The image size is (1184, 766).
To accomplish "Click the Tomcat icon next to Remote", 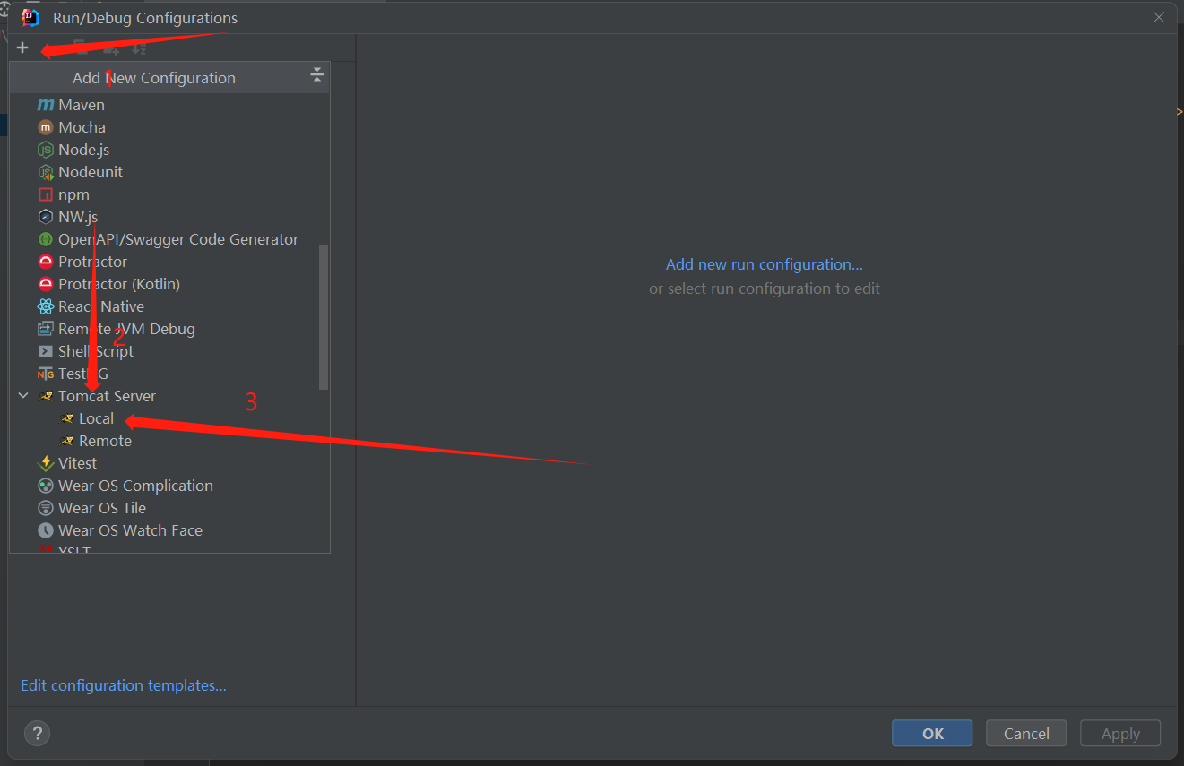I will 66,441.
